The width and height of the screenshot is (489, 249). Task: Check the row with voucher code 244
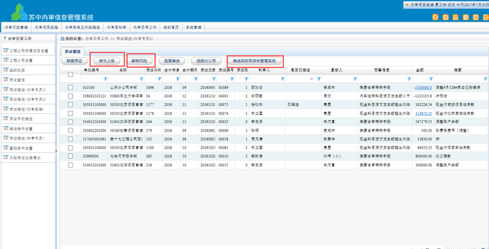click(x=71, y=122)
